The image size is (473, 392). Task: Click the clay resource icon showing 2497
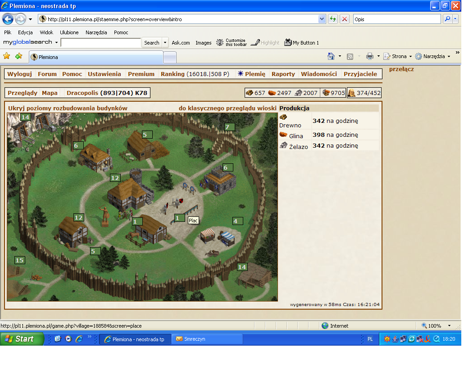[272, 93]
